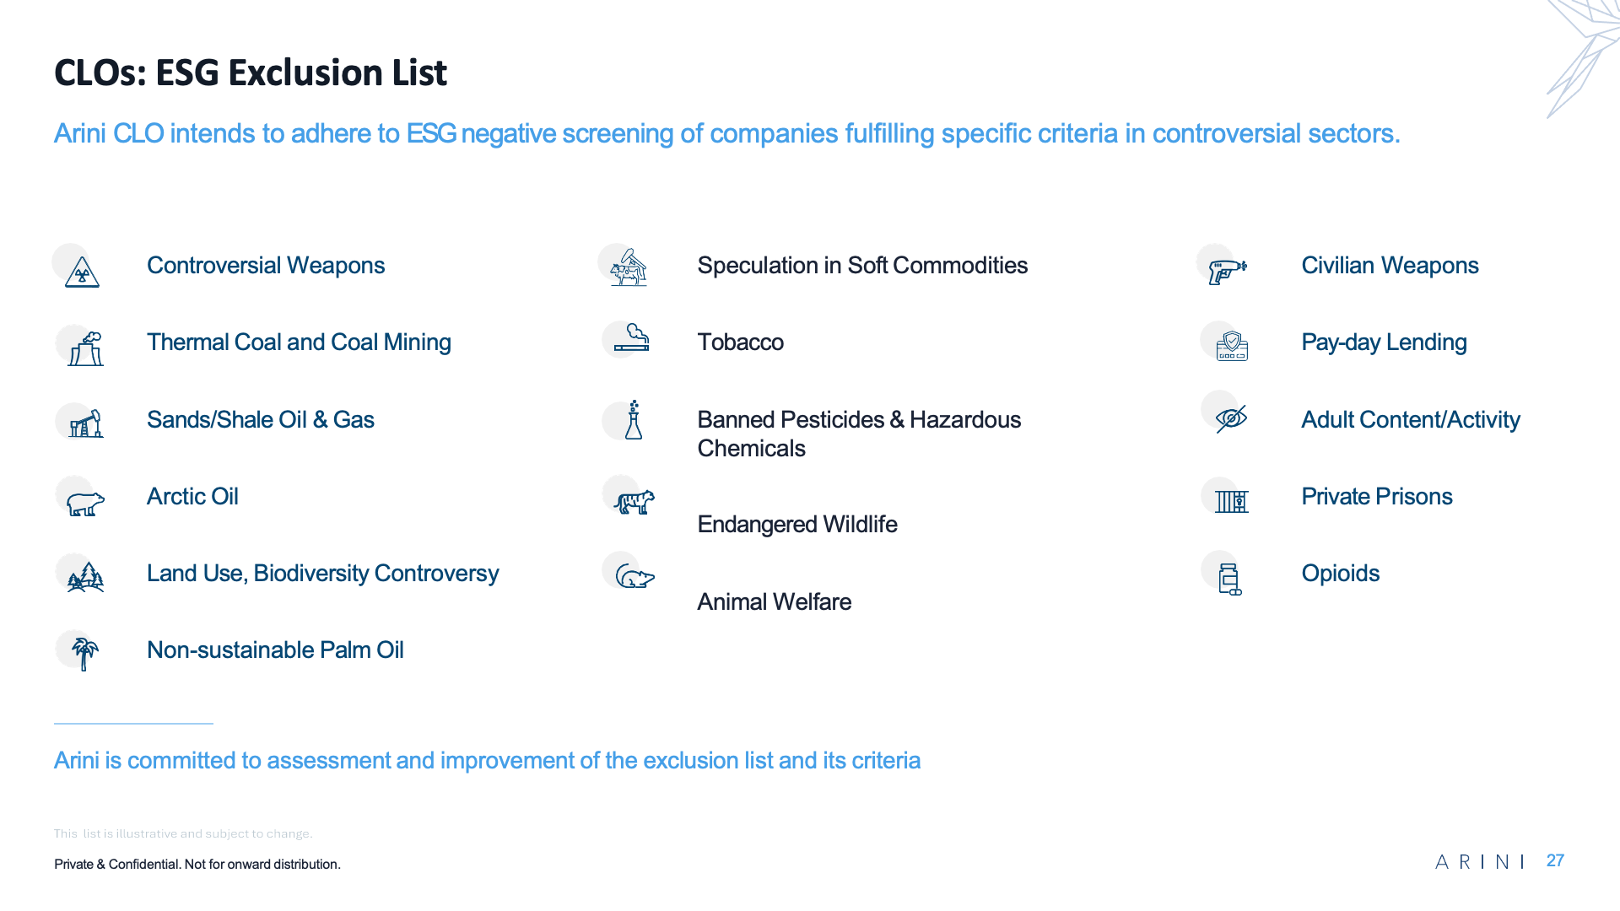1620x911 pixels.
Task: Select the Arini logo in footer
Action: coord(1480,862)
